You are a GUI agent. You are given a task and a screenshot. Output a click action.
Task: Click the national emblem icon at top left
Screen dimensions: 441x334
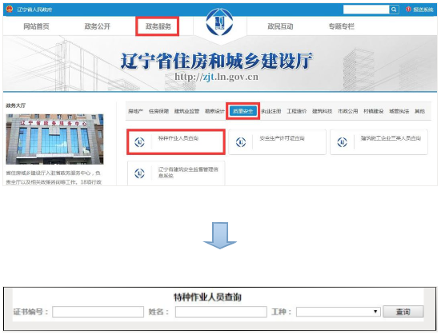pos(10,10)
